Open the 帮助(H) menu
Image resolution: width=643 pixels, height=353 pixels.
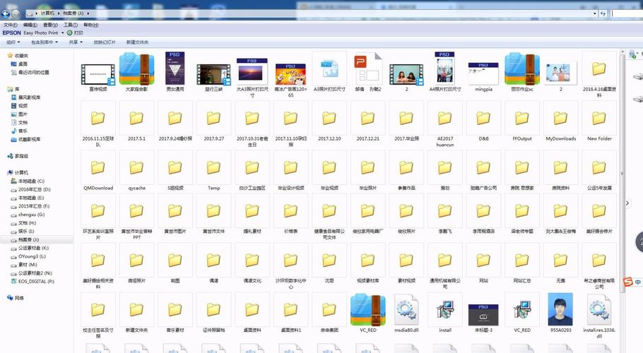tap(91, 25)
